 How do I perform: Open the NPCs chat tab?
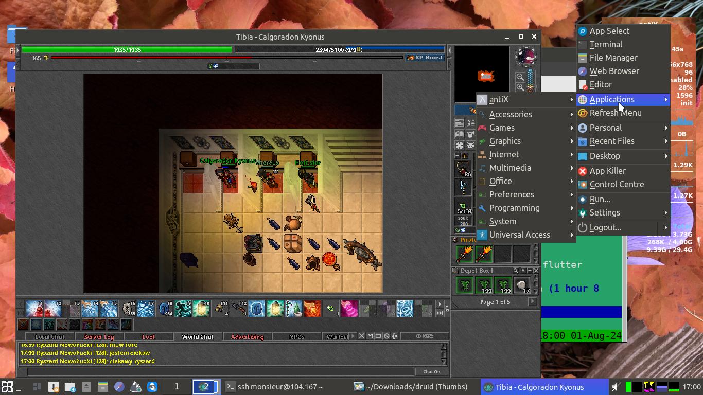pyautogui.click(x=296, y=337)
